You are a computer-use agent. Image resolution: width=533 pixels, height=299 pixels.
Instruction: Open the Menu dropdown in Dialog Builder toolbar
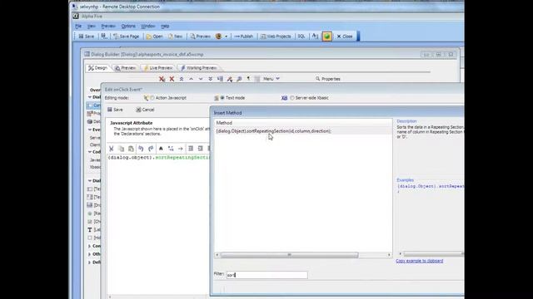point(271,79)
